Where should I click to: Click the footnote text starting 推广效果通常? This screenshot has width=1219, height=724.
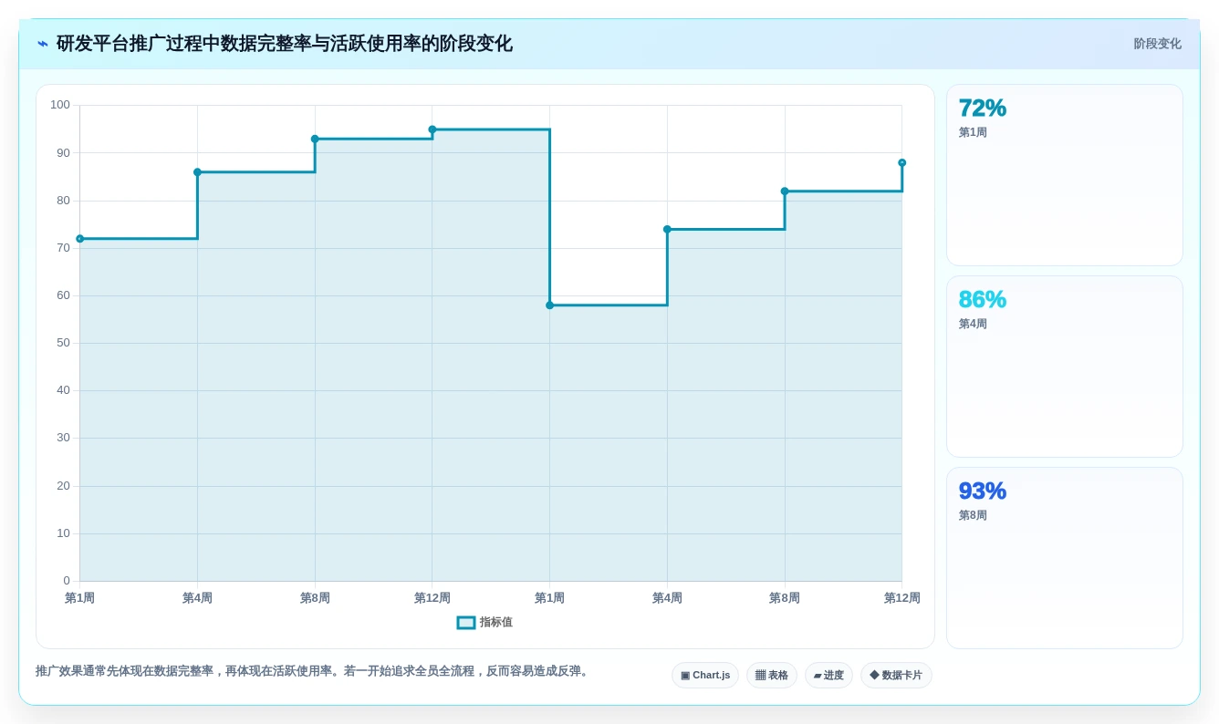[314, 671]
